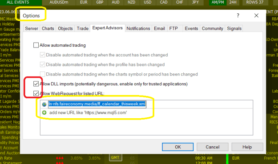
Task: Select AM/PM time format
Action: tap(218, 2)
